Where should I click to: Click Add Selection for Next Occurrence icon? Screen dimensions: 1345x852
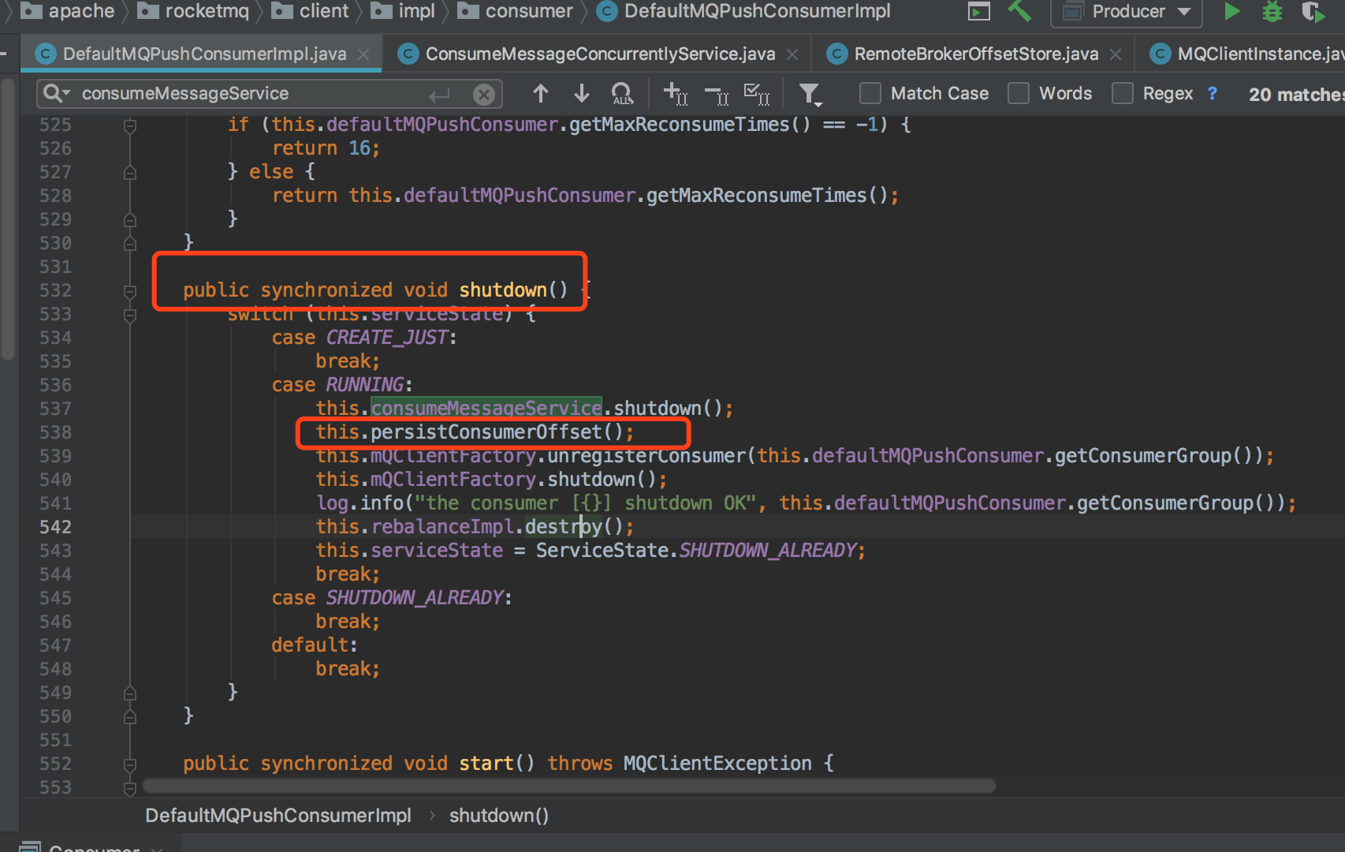tap(675, 94)
